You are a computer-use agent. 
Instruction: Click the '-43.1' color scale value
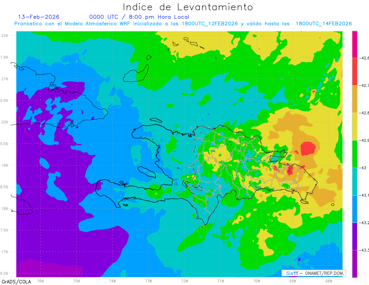(364, 195)
